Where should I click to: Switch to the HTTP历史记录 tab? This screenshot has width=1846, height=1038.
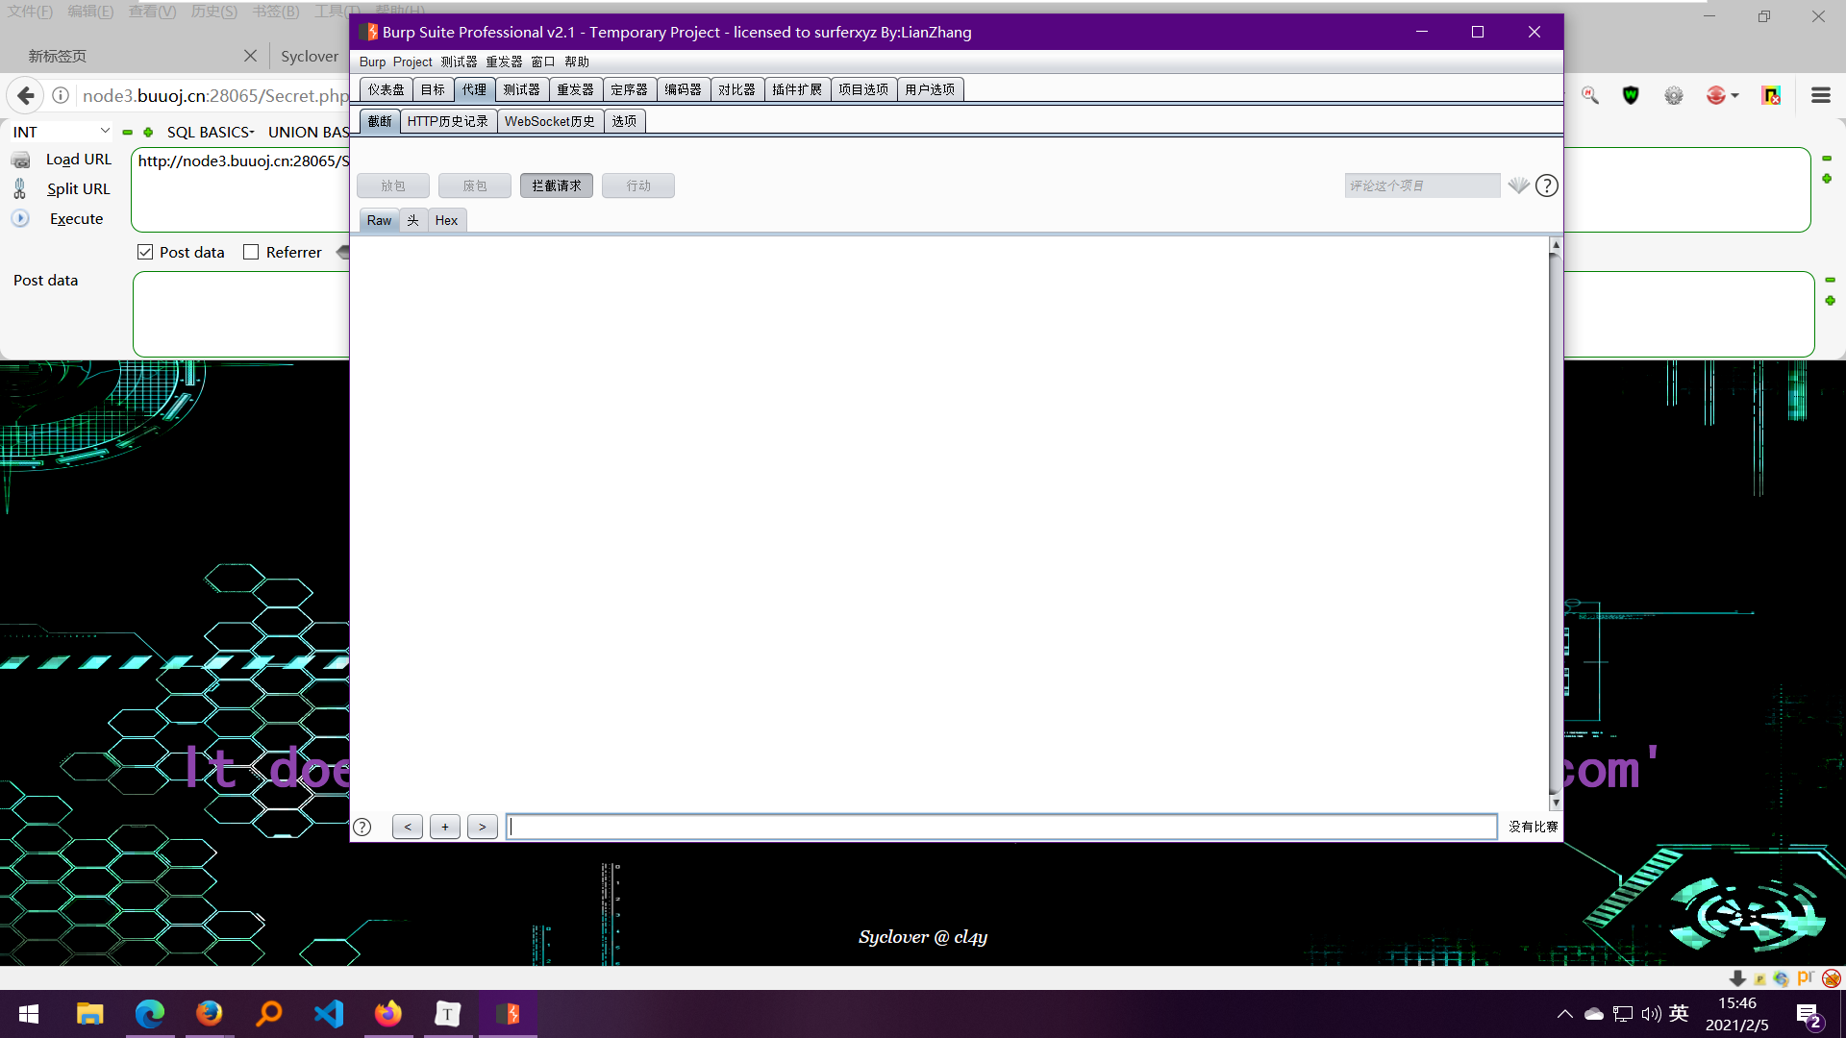(x=447, y=121)
